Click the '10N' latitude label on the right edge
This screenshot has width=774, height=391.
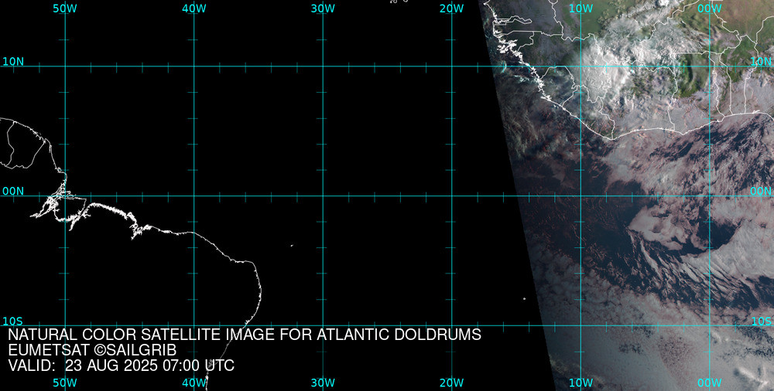click(x=761, y=62)
